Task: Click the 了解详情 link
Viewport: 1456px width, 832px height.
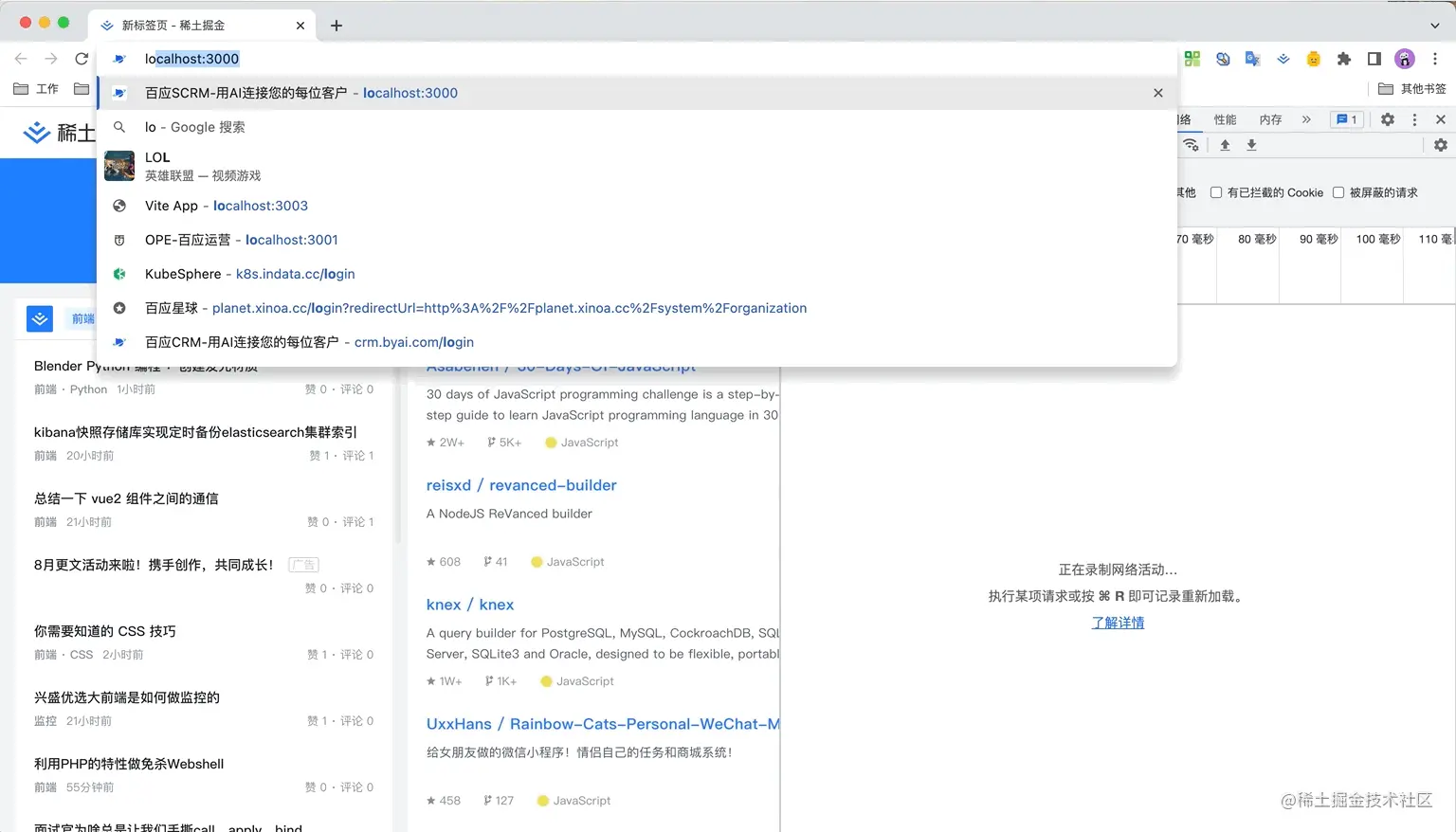Action: click(1118, 623)
